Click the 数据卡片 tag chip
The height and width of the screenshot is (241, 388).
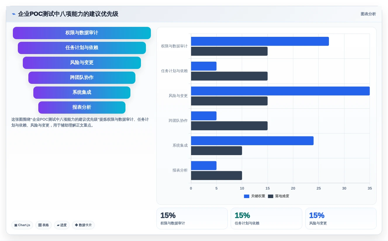(83, 225)
